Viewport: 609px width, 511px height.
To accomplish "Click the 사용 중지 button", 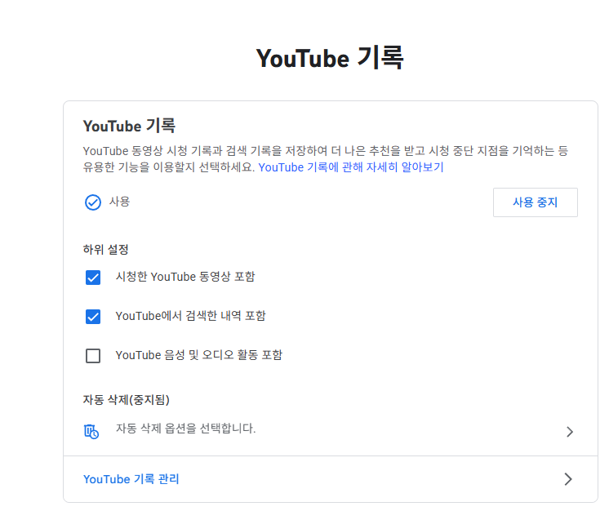I will click(x=536, y=202).
